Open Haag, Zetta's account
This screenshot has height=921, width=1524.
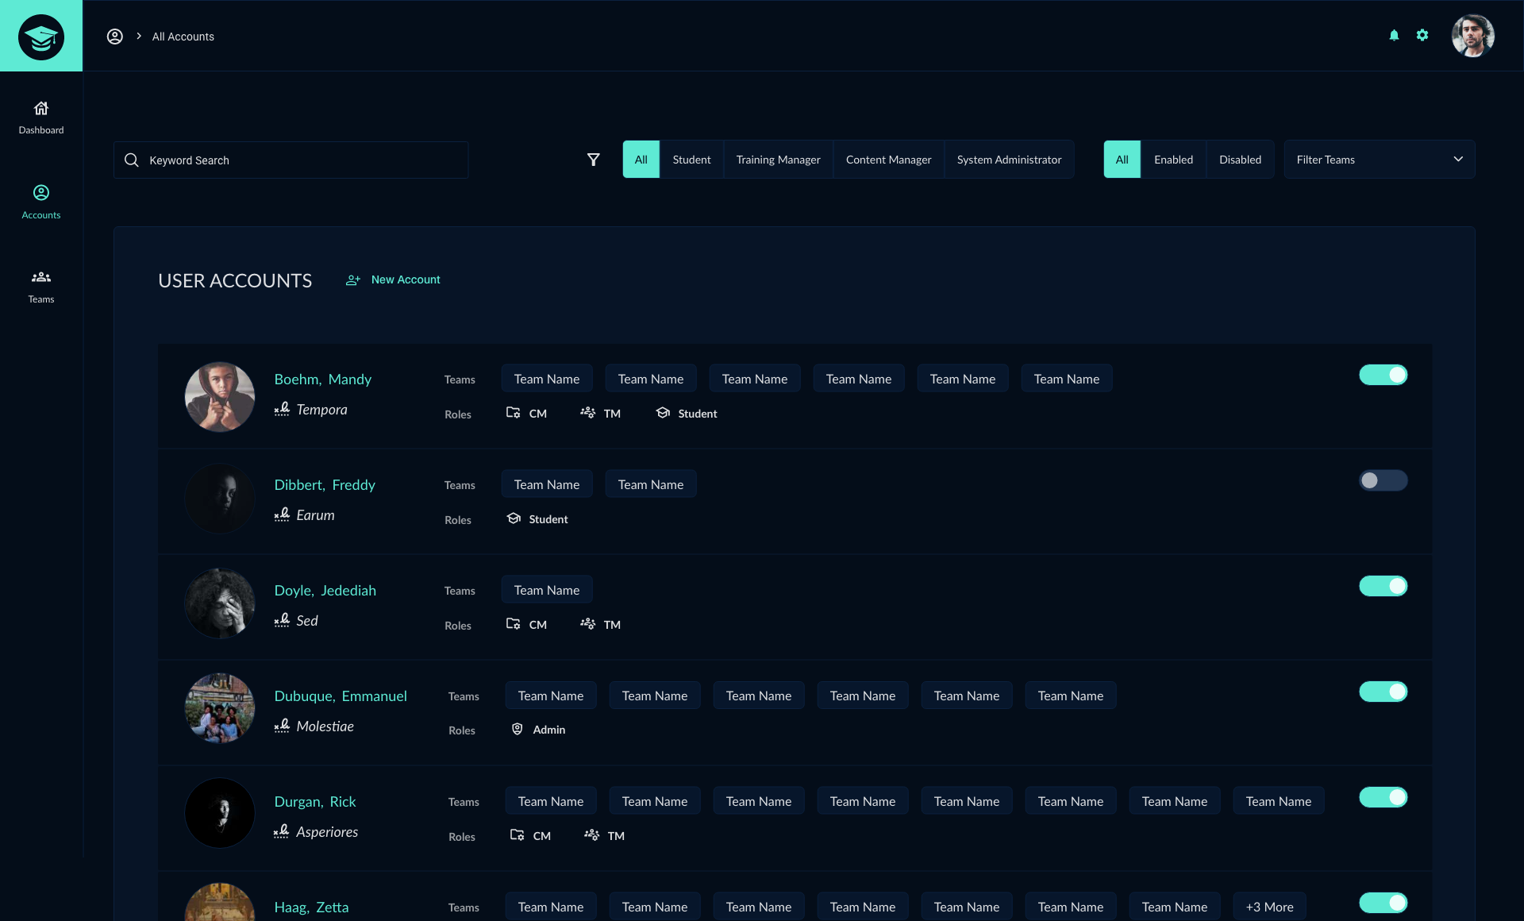tap(311, 908)
